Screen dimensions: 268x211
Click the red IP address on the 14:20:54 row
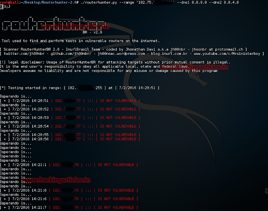pos(68,126)
